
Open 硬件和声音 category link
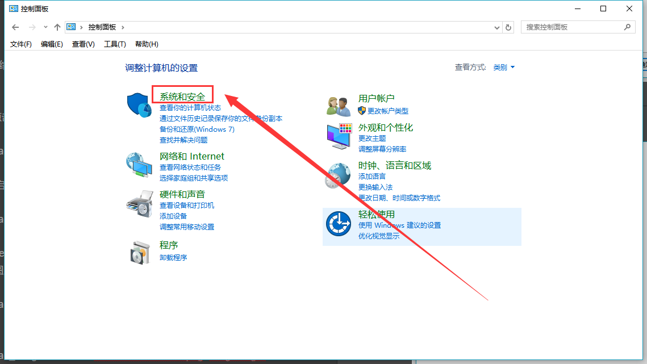pos(182,194)
